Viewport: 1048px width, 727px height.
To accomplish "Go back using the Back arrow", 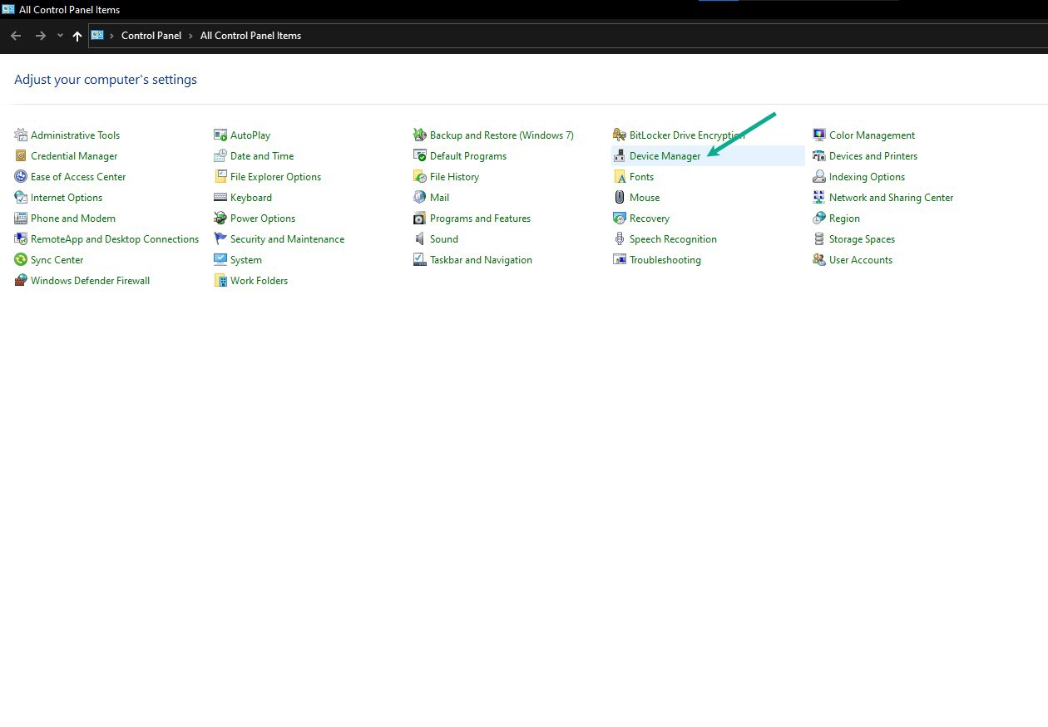I will click(16, 36).
